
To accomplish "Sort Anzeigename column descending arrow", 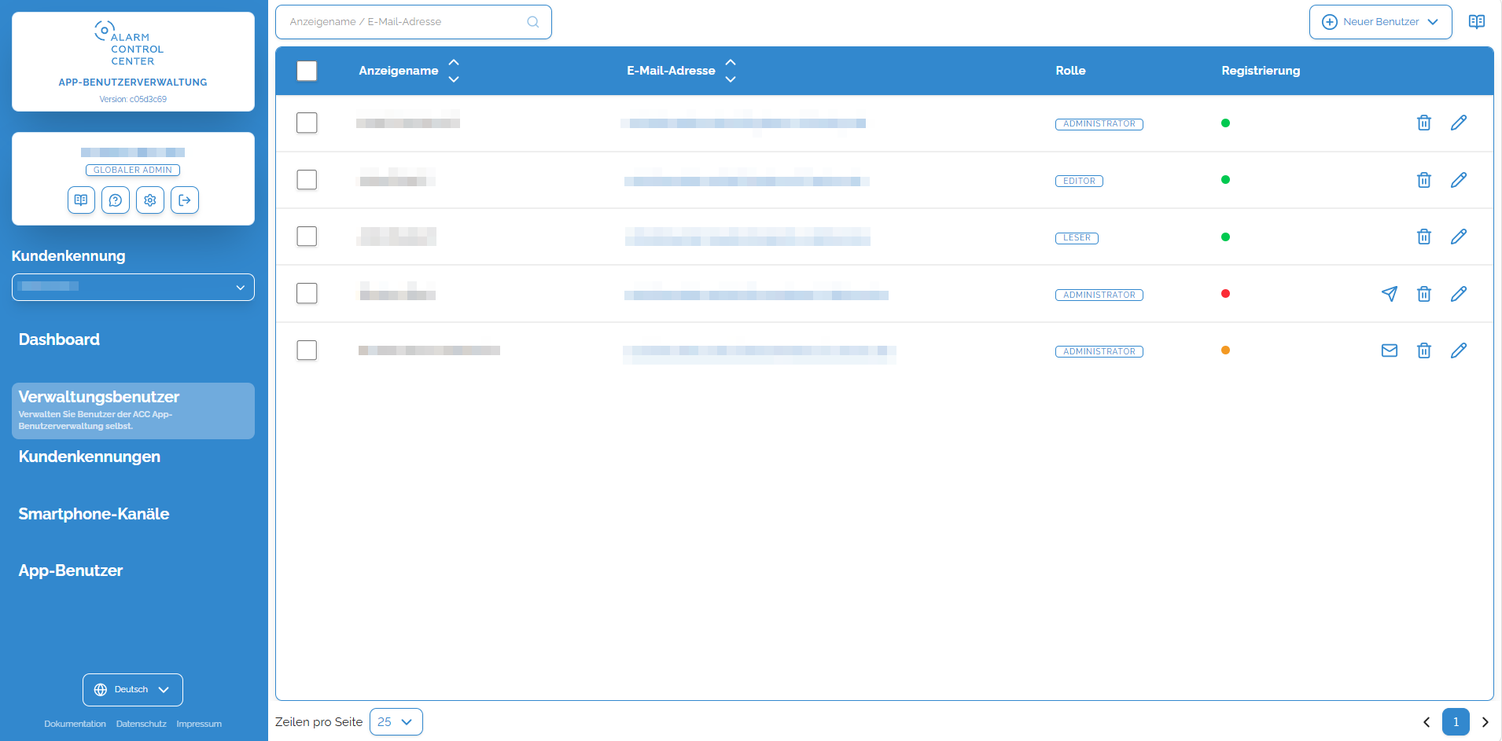I will pos(454,79).
